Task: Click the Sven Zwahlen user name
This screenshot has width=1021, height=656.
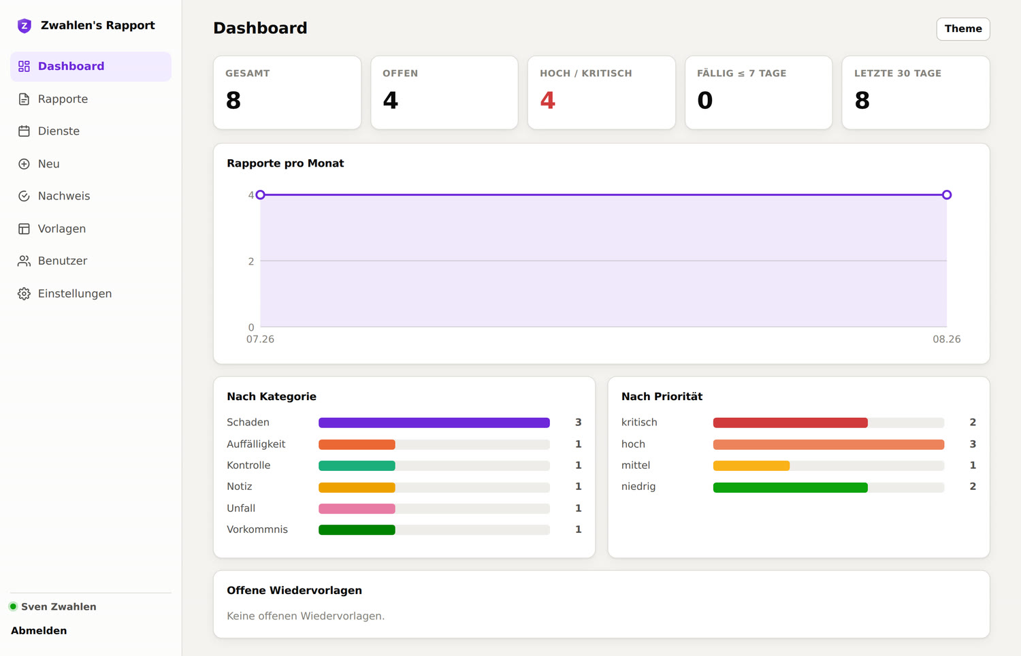Action: point(59,606)
